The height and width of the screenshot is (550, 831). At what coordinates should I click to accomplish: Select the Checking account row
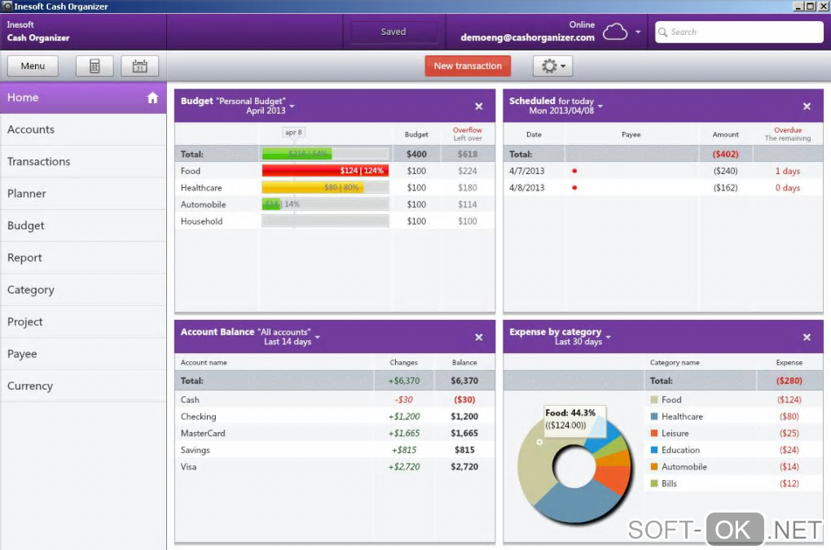click(x=334, y=417)
